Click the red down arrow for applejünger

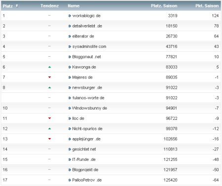49,139
